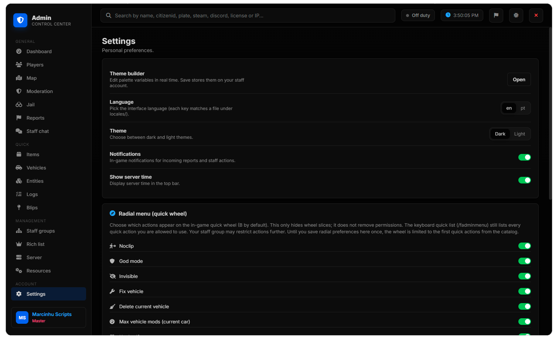Viewport: 559px width, 340px height.
Task: Select the pt language option
Action: [x=523, y=108]
